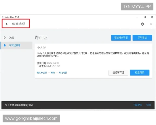
Task: Click the 个人版 license title
Action: pos(41,48)
